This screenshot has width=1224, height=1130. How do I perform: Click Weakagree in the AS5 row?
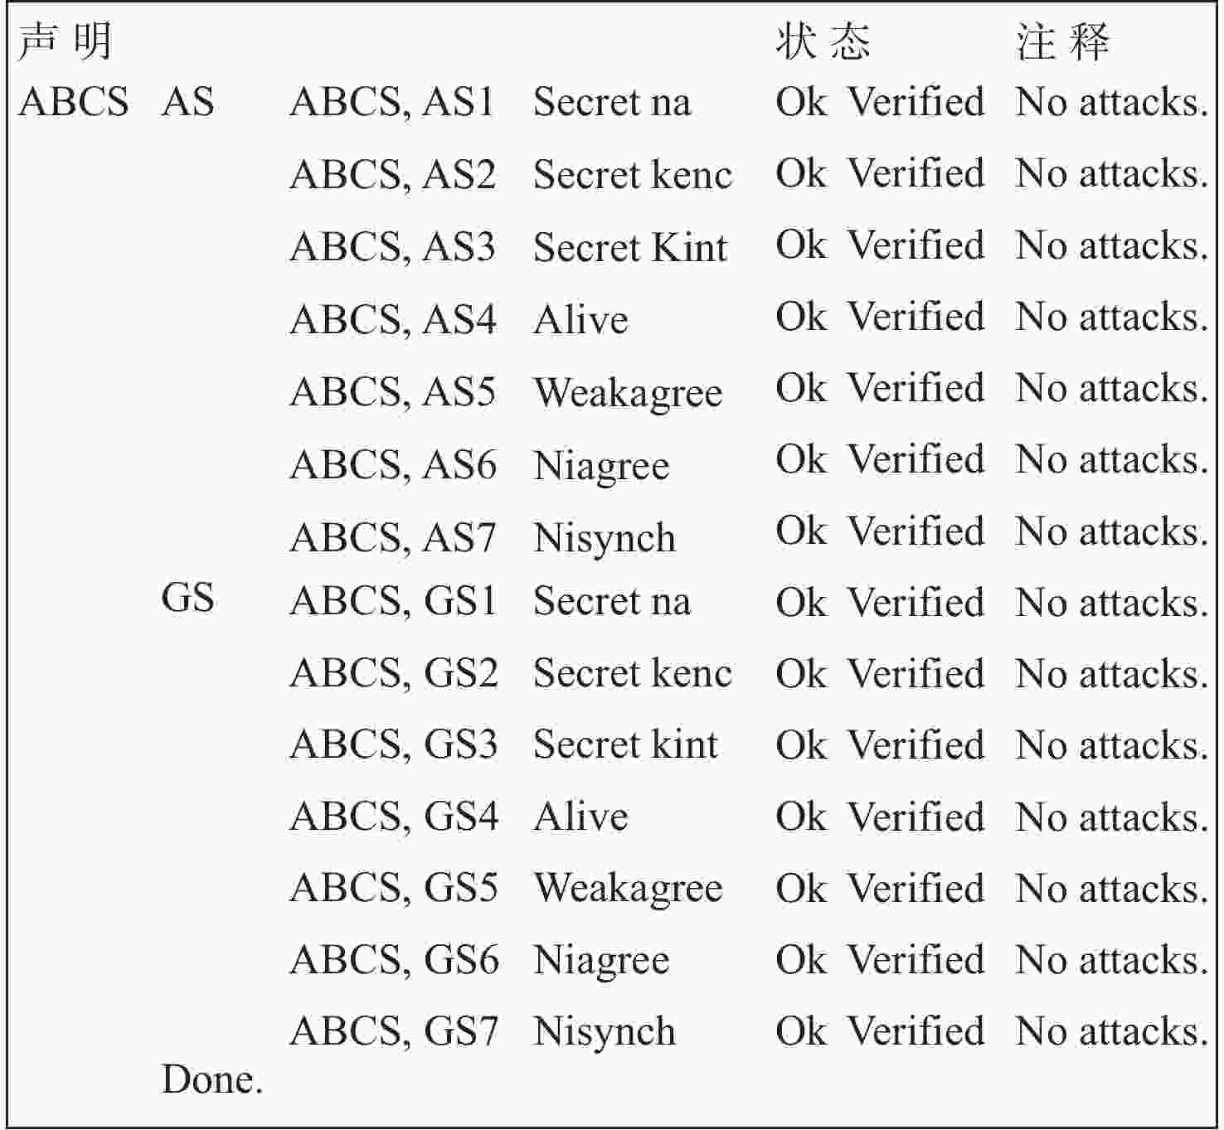[628, 391]
